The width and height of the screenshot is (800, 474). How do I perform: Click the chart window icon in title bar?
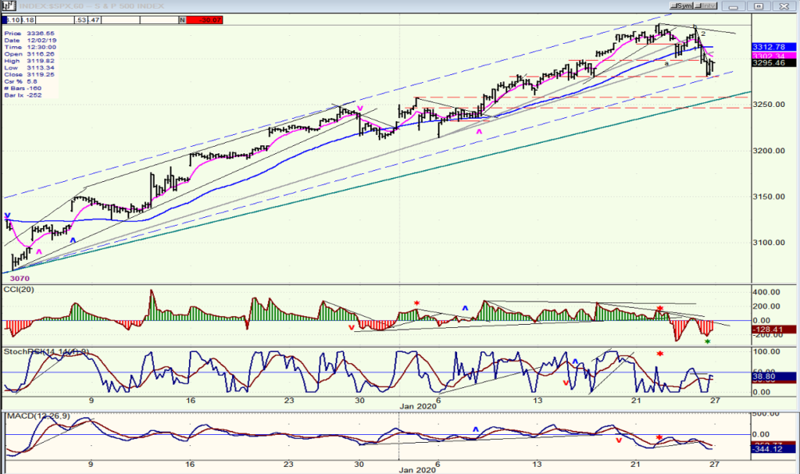9,5
